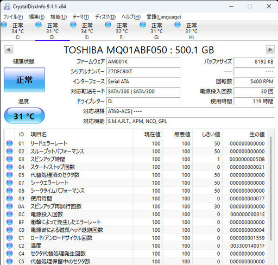Click the 最悪値 column header

pos(178,134)
